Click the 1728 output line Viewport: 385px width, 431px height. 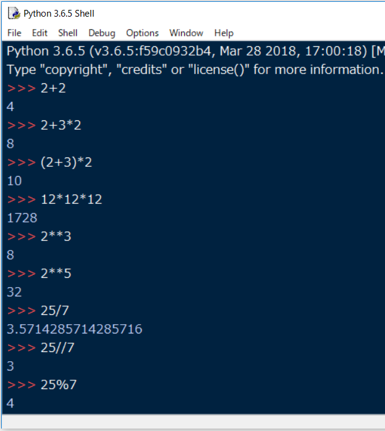[22, 218]
